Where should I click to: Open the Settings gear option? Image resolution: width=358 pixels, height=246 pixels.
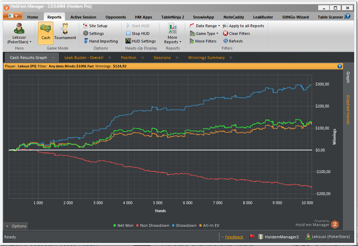[x=94, y=33]
